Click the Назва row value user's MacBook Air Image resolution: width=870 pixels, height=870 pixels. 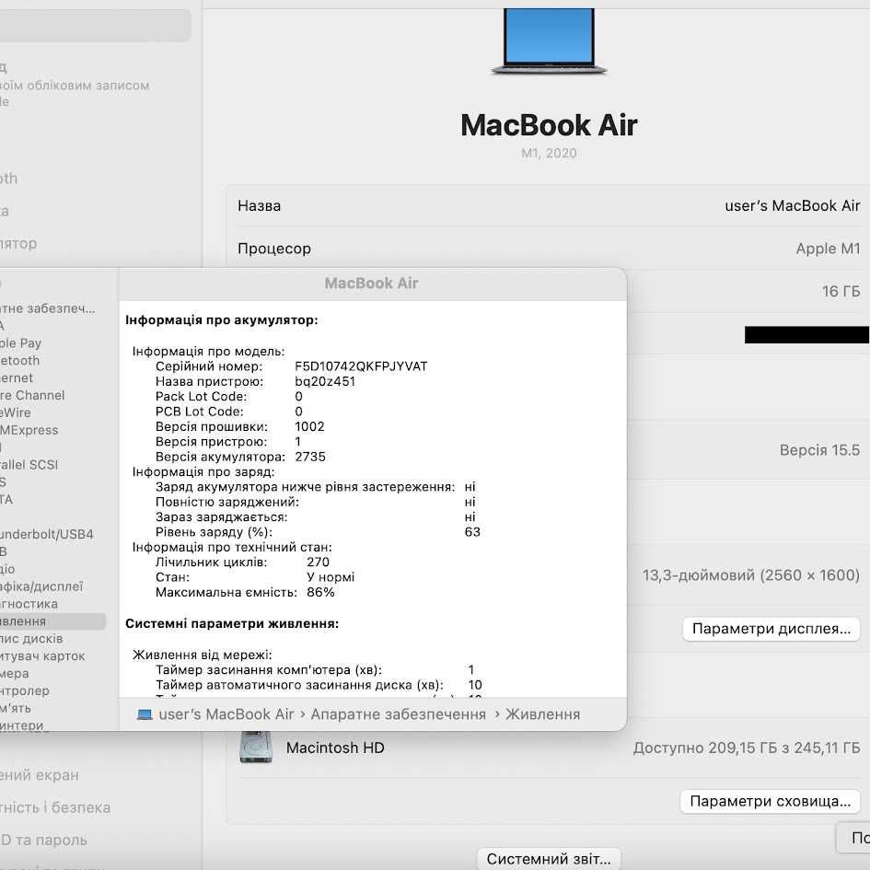pos(793,206)
